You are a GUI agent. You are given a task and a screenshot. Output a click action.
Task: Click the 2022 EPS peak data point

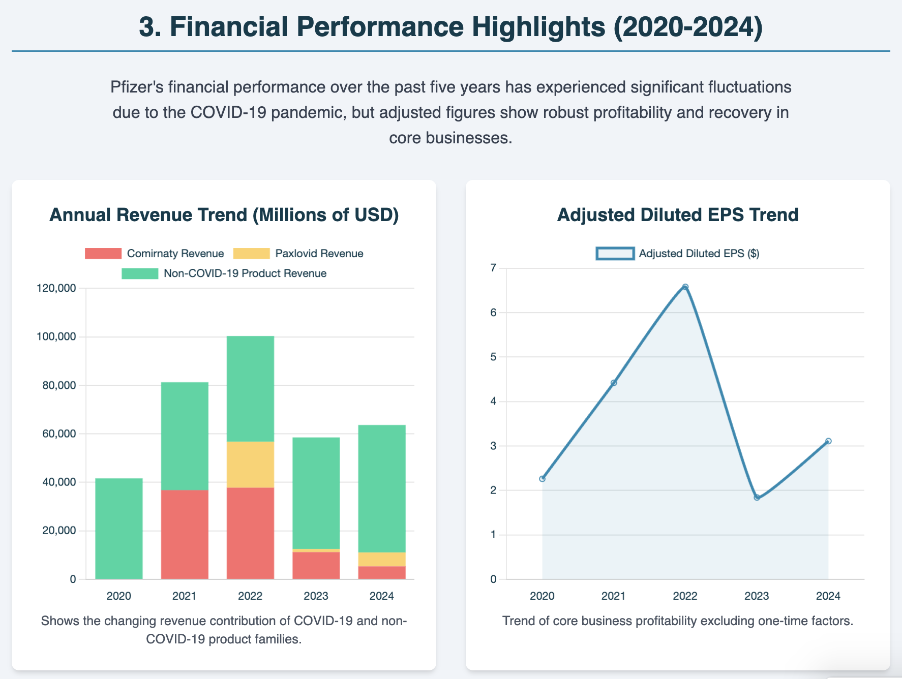pyautogui.click(x=685, y=287)
